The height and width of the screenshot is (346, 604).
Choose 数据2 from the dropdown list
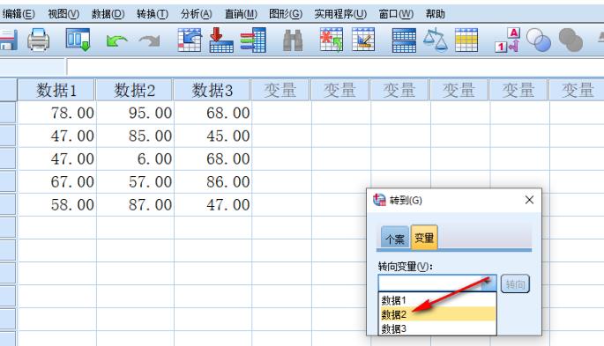pyautogui.click(x=437, y=314)
